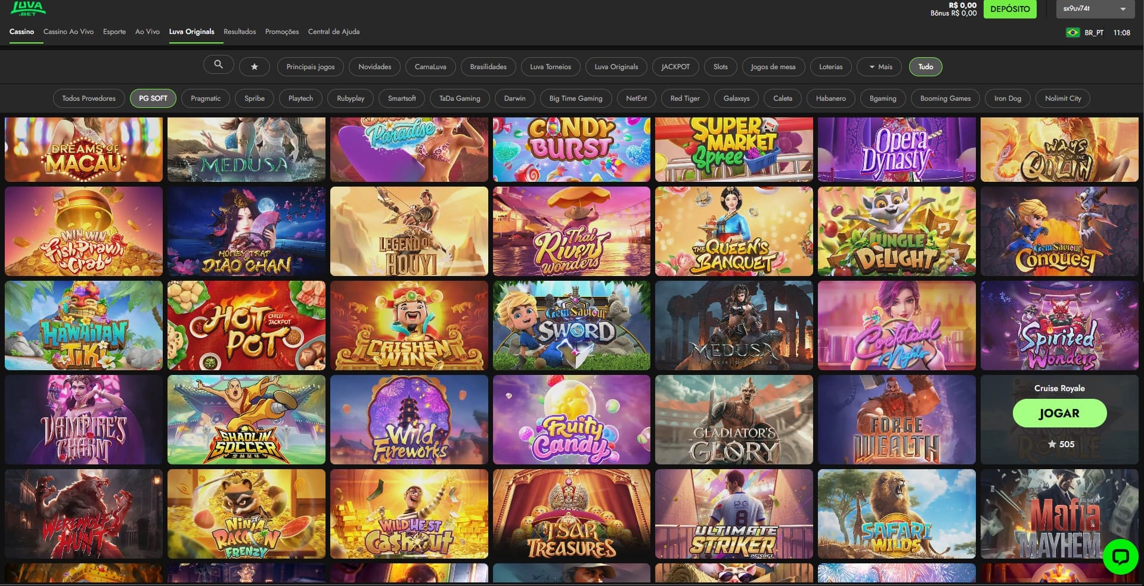Filter by NetEnt provider
Screen dimensions: 1144x586
coord(637,98)
